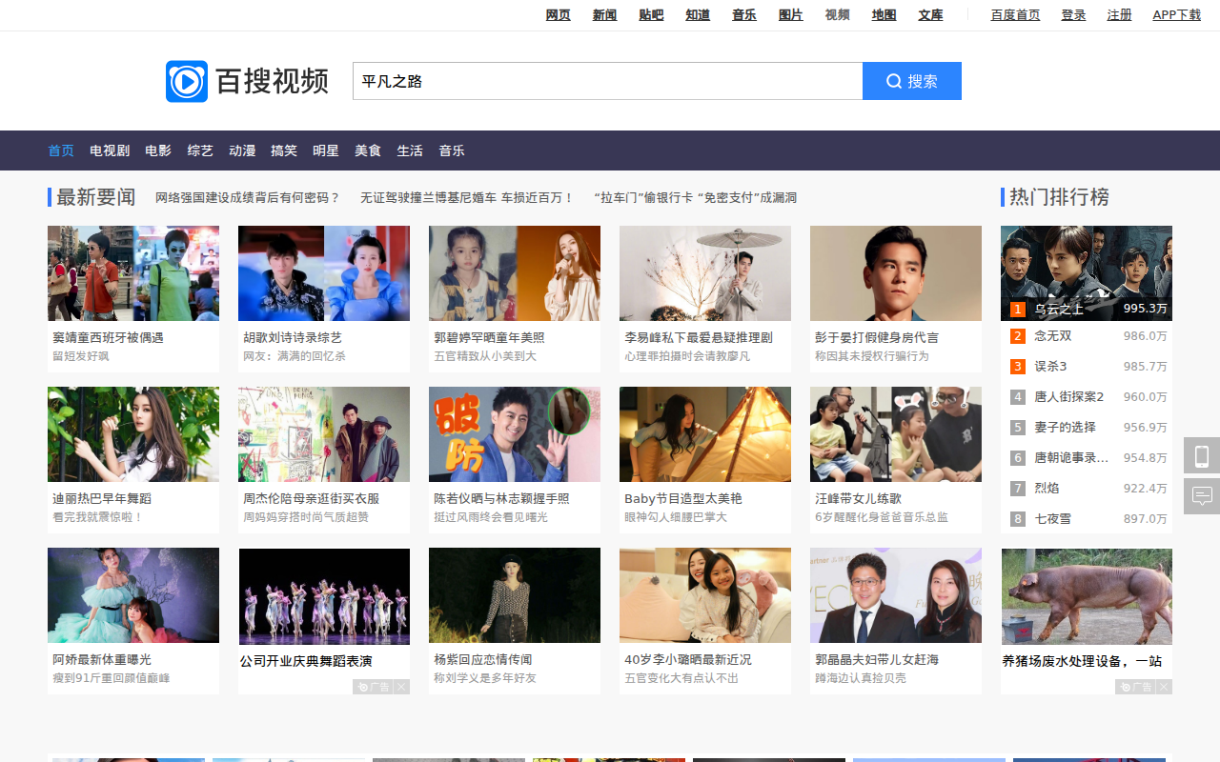Select the 美食 category tab
Image resolution: width=1220 pixels, height=762 pixels.
368,150
